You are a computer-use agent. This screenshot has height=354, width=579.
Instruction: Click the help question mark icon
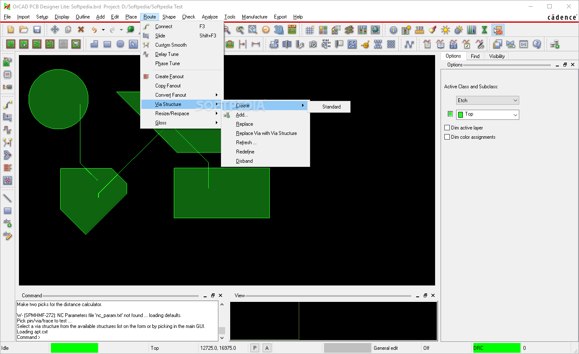coord(537,44)
